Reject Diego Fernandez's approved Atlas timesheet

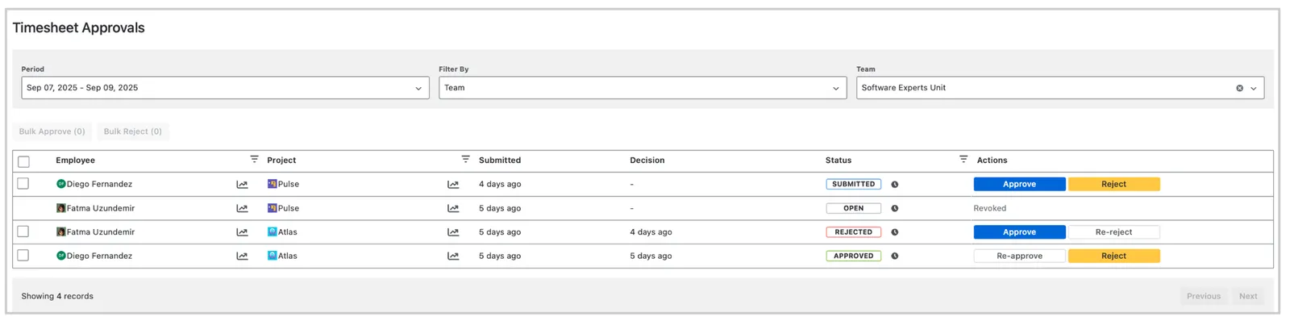[x=1113, y=256]
